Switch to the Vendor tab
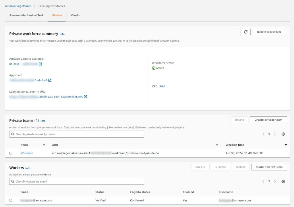294x207 pixels. [76, 15]
